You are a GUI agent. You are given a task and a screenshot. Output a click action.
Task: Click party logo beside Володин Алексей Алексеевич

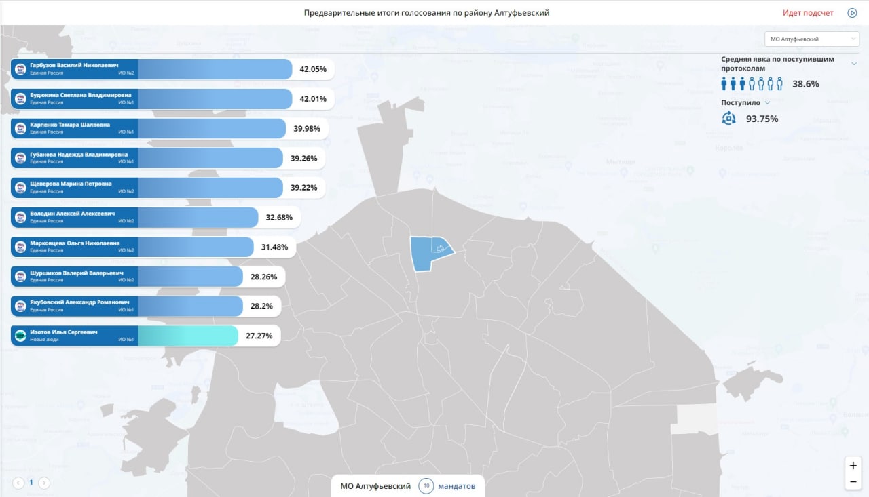point(20,217)
